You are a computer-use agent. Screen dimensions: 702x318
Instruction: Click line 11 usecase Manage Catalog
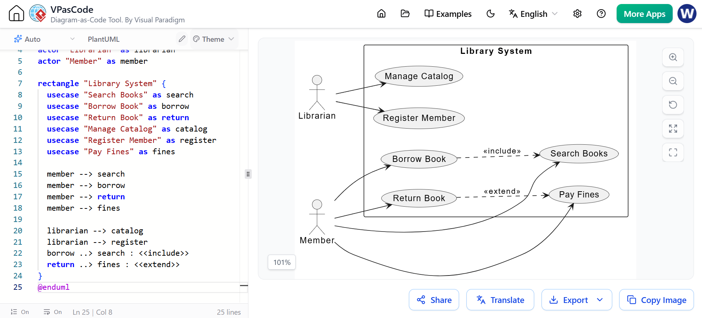pos(127,129)
